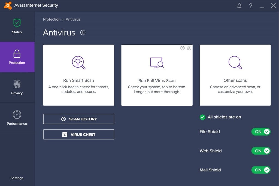Click the info icon beside Antivirus heading
Viewport: 279px width, 186px height.
coord(83,32)
